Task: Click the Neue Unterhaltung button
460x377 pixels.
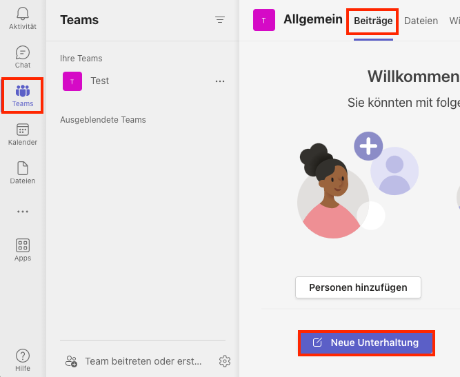Action: pos(366,343)
